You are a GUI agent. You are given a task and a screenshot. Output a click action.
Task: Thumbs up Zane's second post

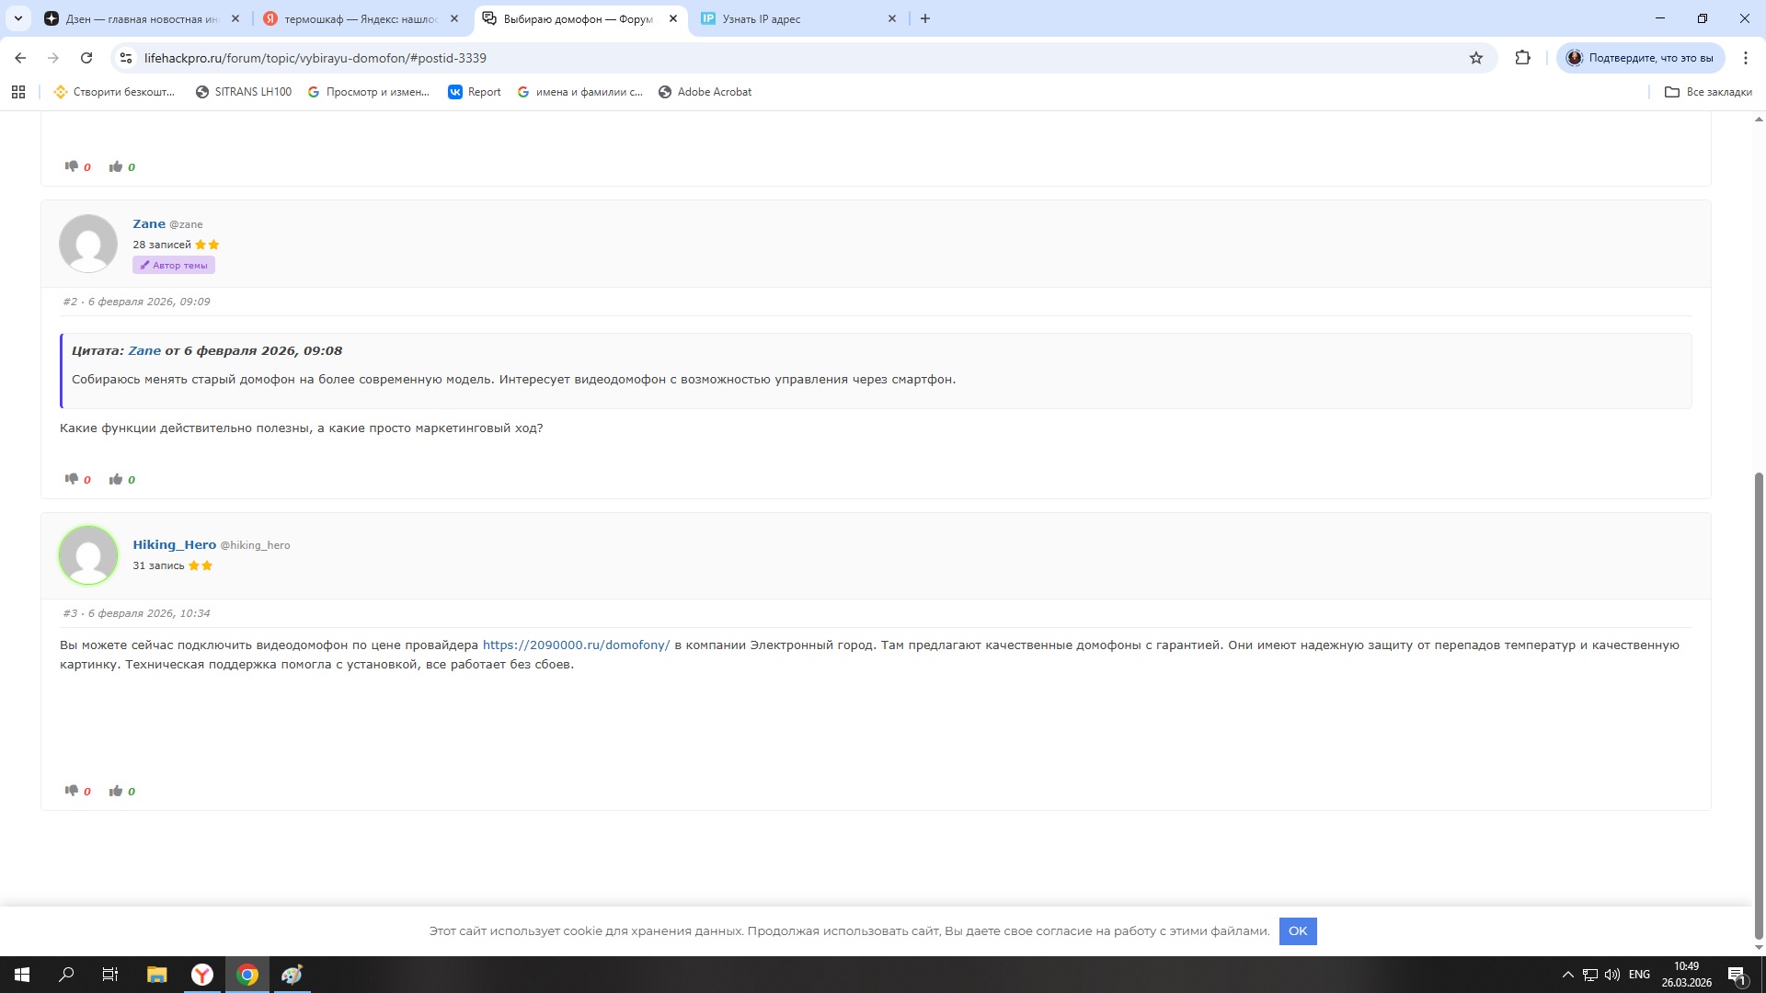tap(116, 479)
